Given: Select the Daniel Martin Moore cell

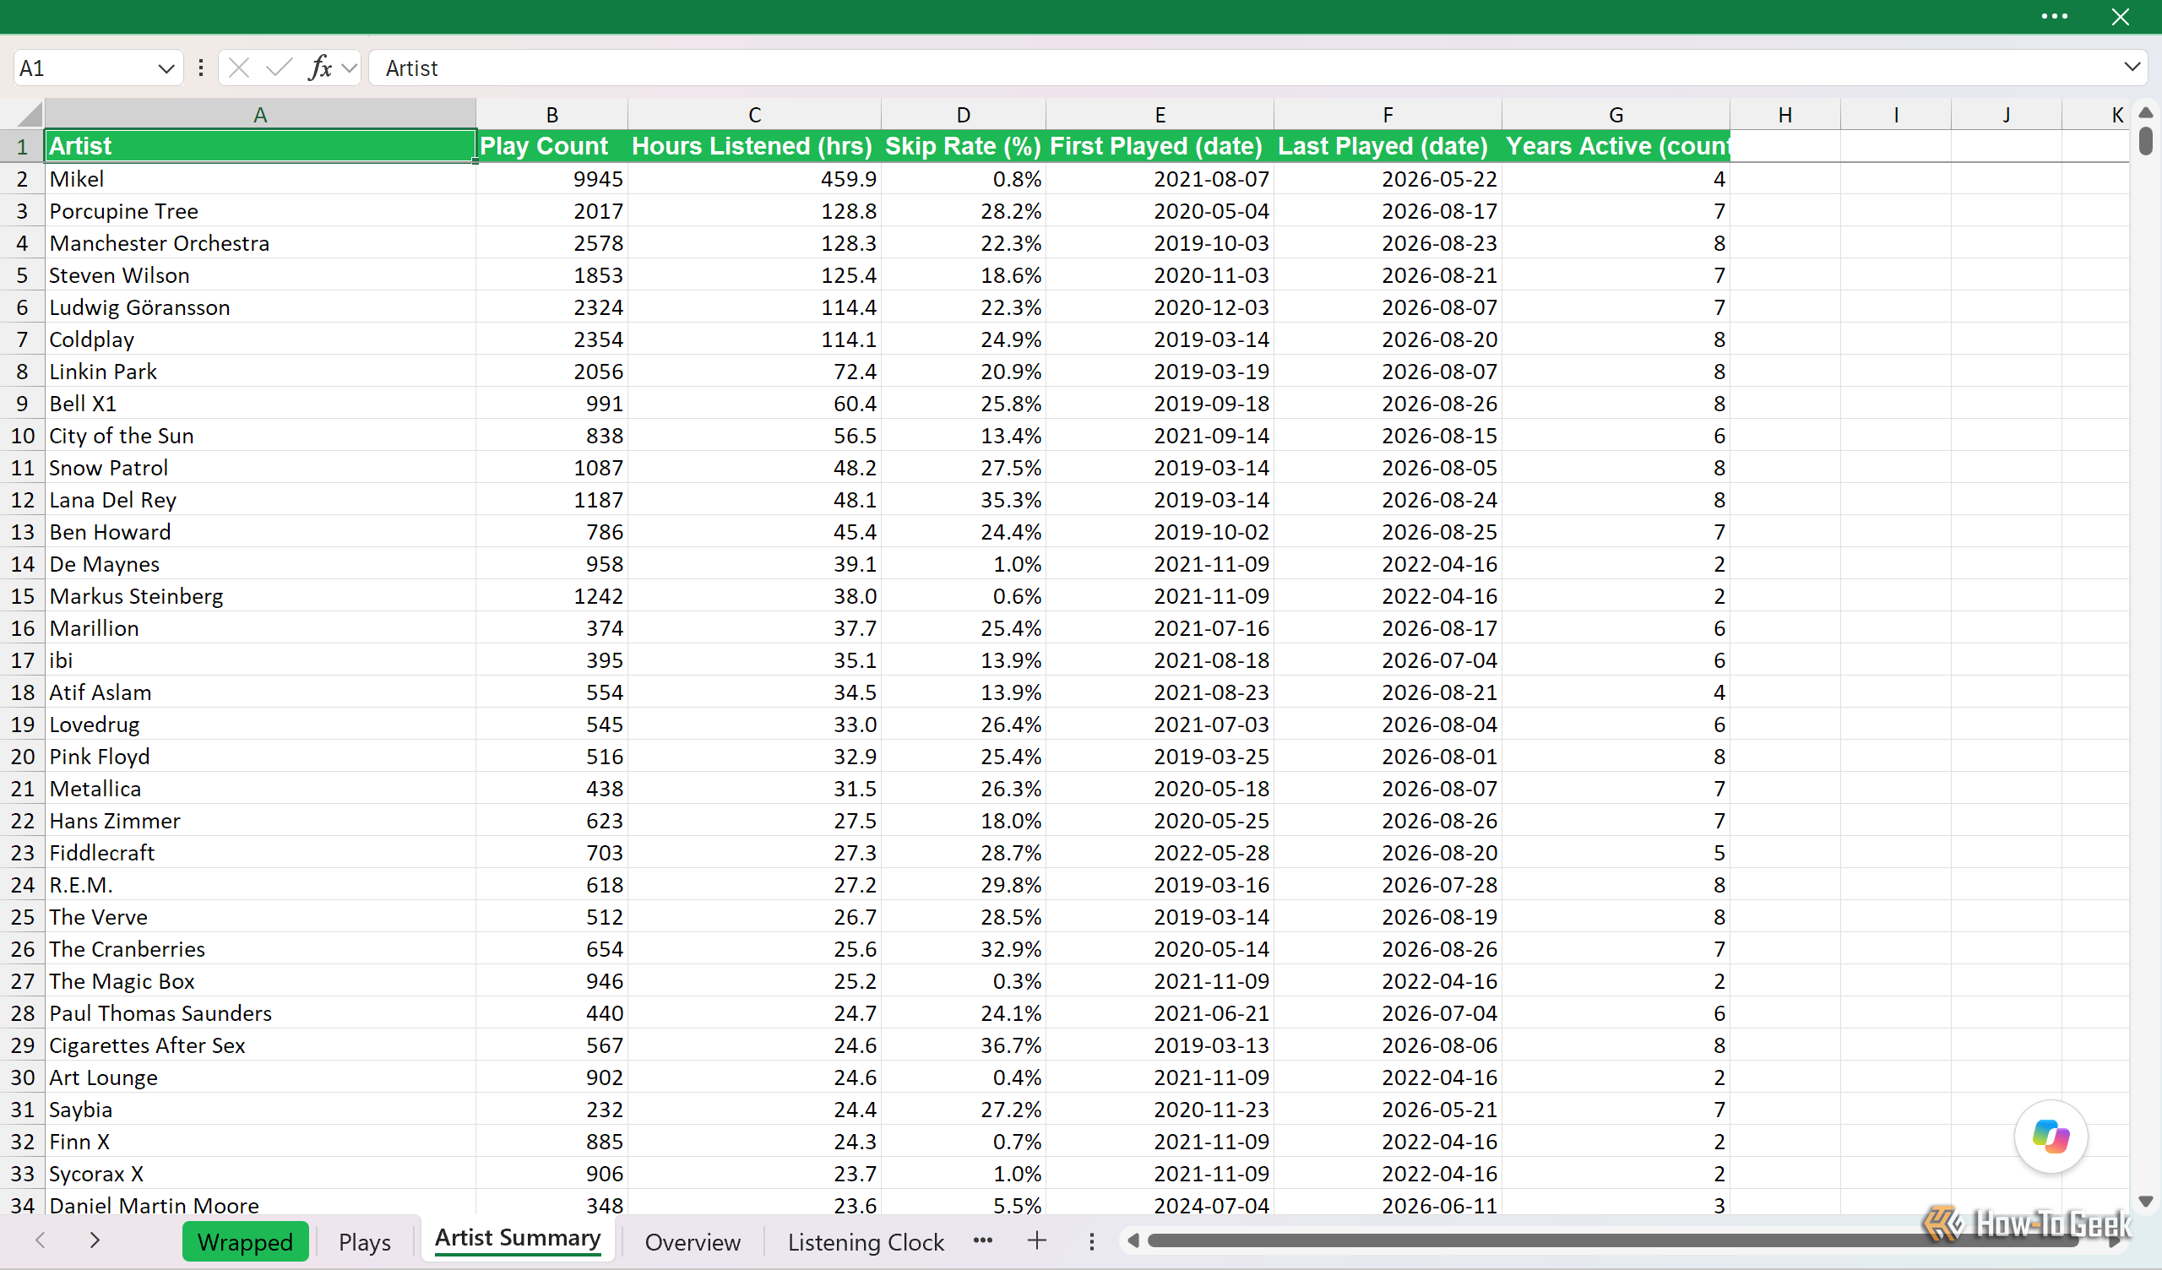Looking at the screenshot, I should [260, 1203].
